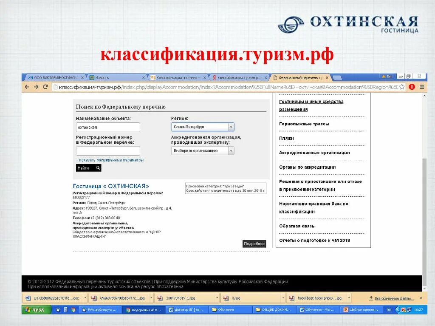Open 'Нормативно-правовая база по классификации' menu item

314,208
